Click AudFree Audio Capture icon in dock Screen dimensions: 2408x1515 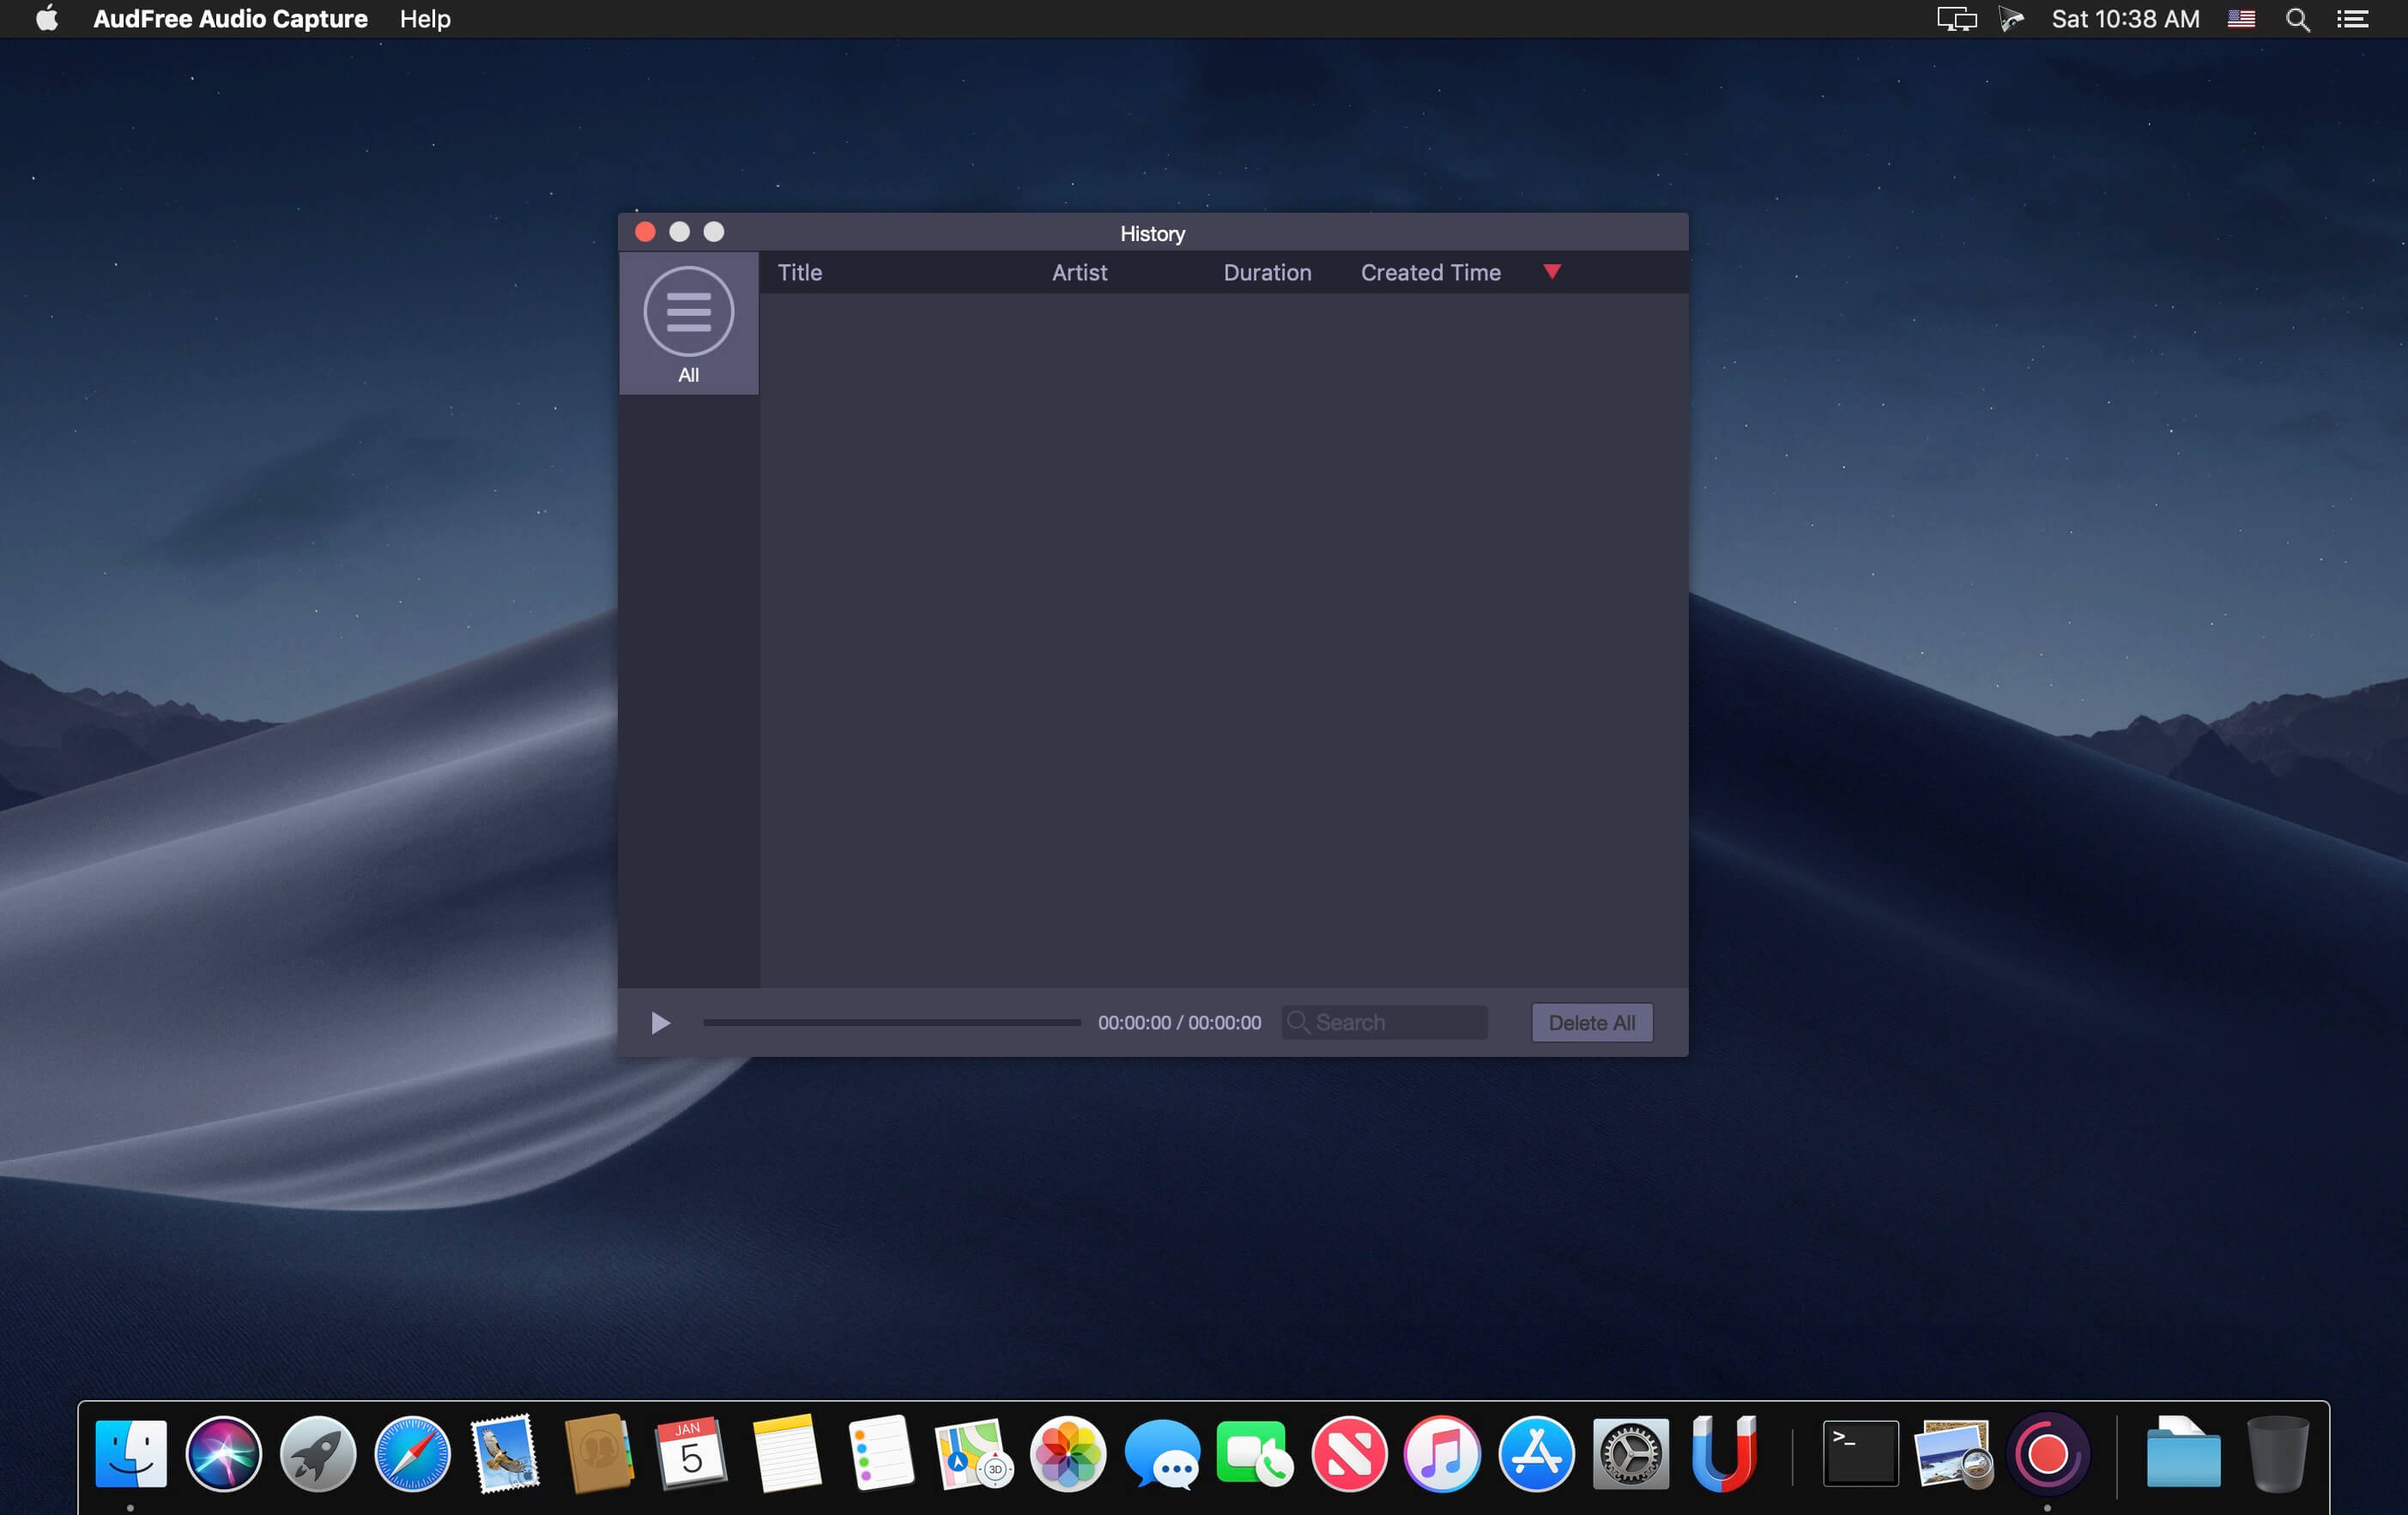click(2047, 1454)
